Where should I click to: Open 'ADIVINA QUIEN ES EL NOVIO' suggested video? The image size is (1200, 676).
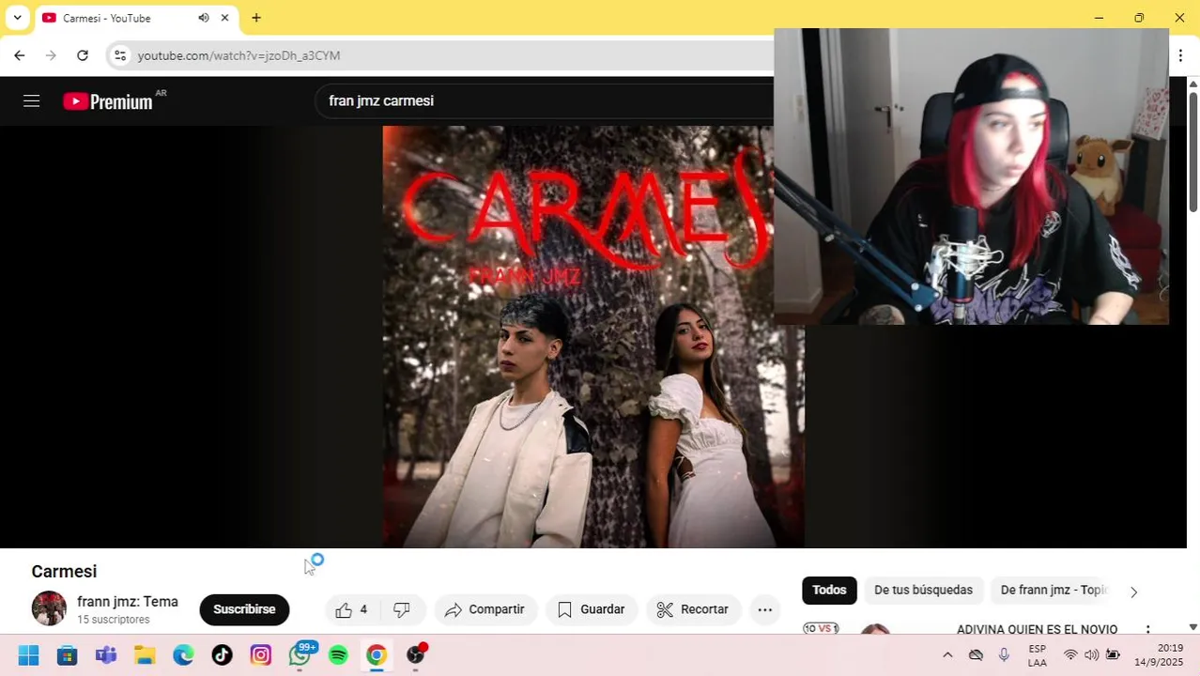tap(1037, 628)
